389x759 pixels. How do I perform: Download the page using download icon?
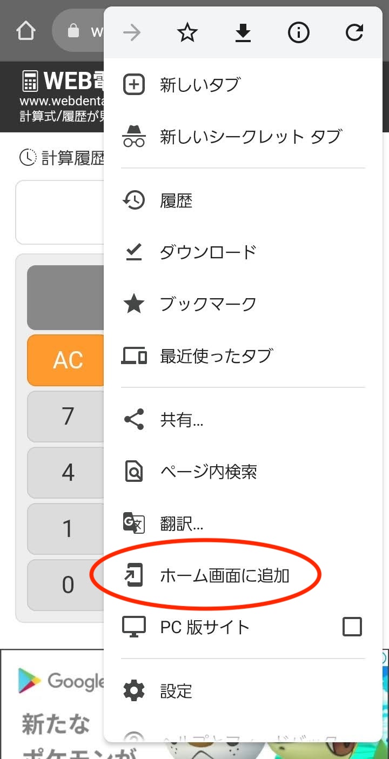243,33
